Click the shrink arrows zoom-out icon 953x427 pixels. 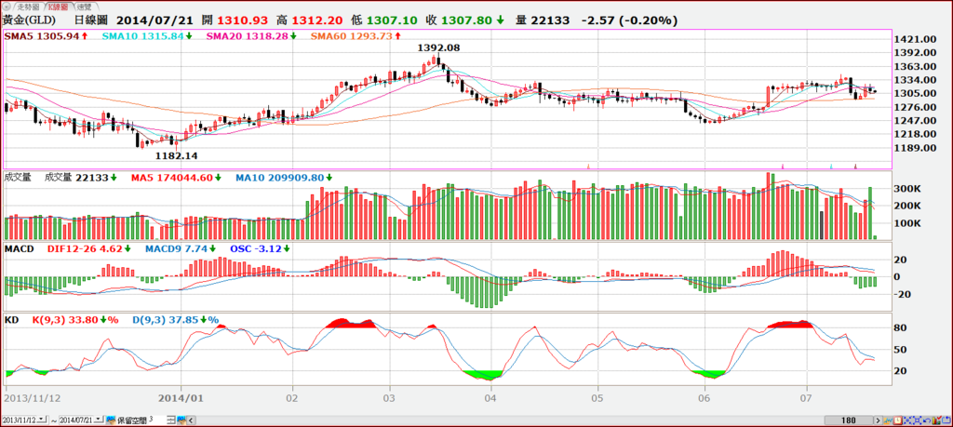click(907, 420)
